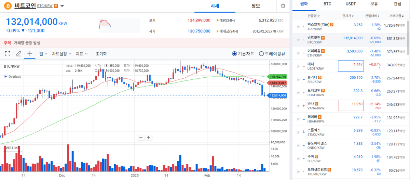
Task: Favorite USDT/KRW with its star
Action: click(298, 66)
